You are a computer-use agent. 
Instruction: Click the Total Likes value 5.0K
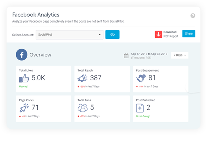[38, 78]
